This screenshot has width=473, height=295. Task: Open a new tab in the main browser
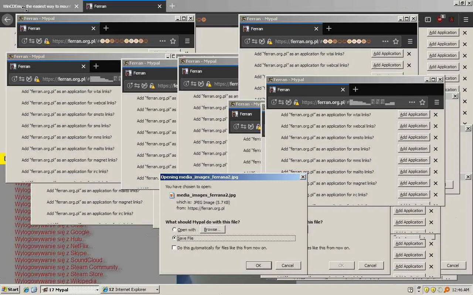click(x=172, y=6)
